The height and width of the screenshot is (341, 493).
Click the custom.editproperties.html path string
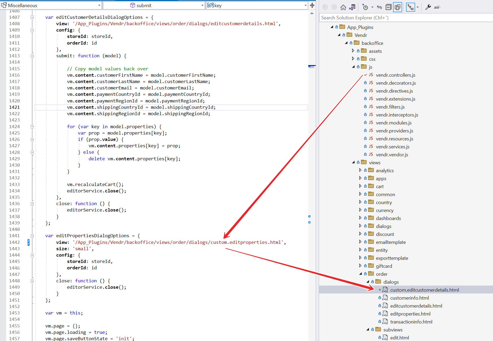point(178,242)
